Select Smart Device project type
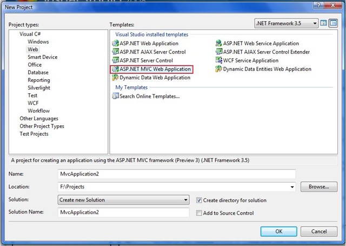The height and width of the screenshot is (246, 346). click(43, 57)
